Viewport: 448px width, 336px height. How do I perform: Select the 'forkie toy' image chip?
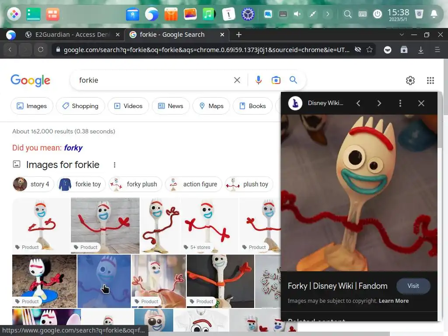pos(81,184)
